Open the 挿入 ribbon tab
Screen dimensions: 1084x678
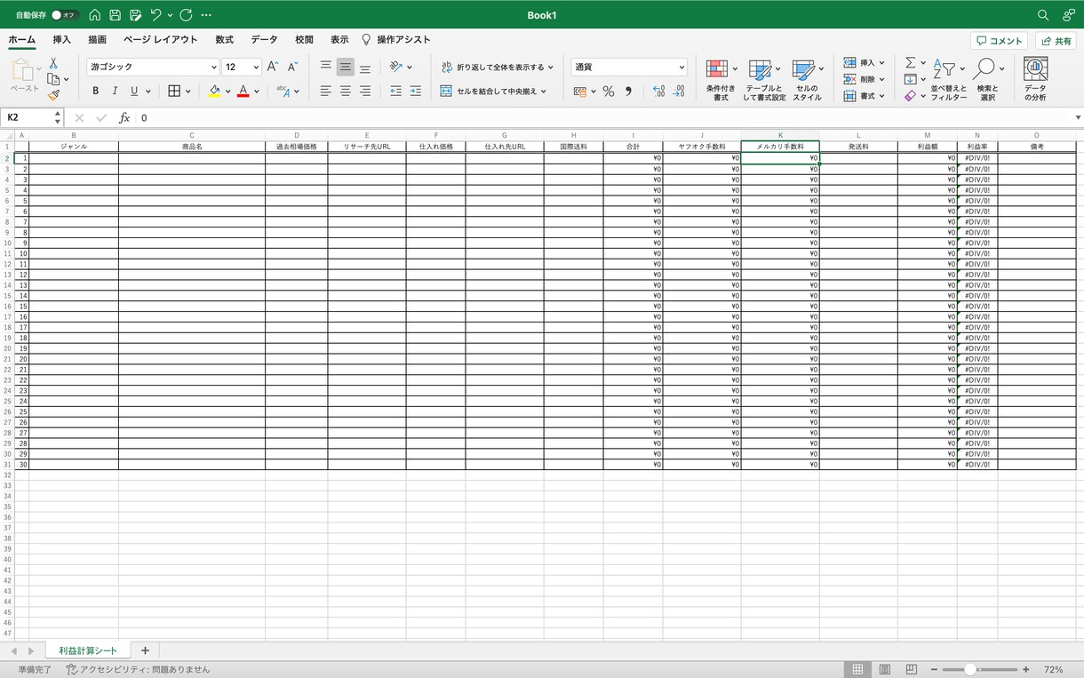pyautogui.click(x=62, y=40)
